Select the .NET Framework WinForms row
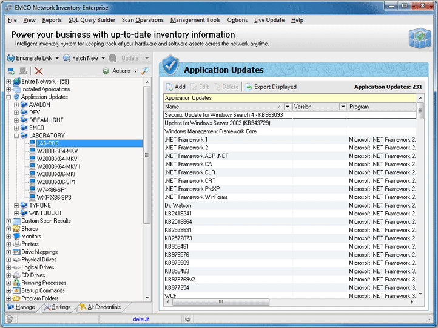438x328 pixels. (x=289, y=197)
